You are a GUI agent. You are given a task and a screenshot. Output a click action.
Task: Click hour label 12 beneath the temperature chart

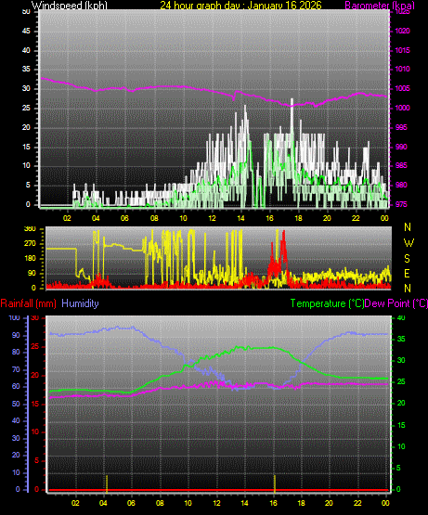click(216, 503)
